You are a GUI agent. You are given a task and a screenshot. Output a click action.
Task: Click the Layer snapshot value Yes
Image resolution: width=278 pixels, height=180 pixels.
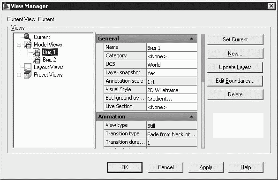(172, 73)
